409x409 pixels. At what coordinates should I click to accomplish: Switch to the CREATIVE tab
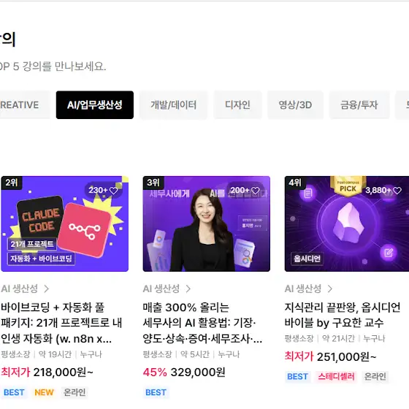pos(25,105)
